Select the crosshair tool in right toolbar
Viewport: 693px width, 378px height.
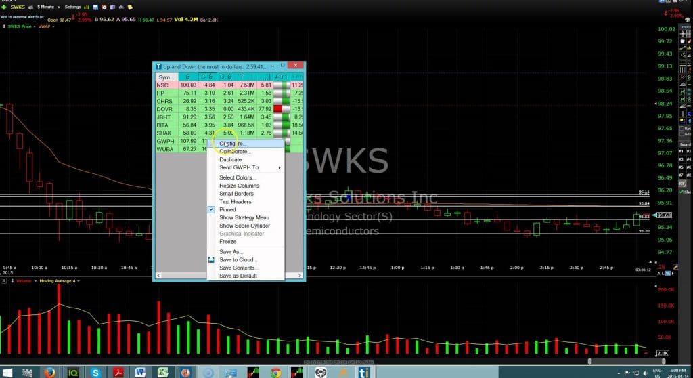click(x=682, y=34)
